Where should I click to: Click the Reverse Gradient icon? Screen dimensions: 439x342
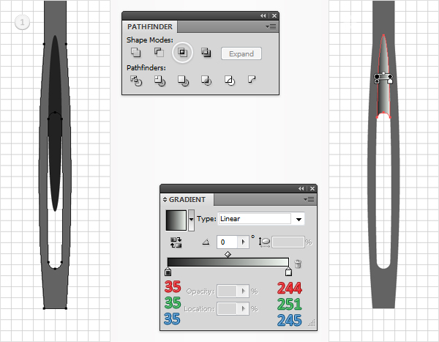pyautogui.click(x=176, y=242)
